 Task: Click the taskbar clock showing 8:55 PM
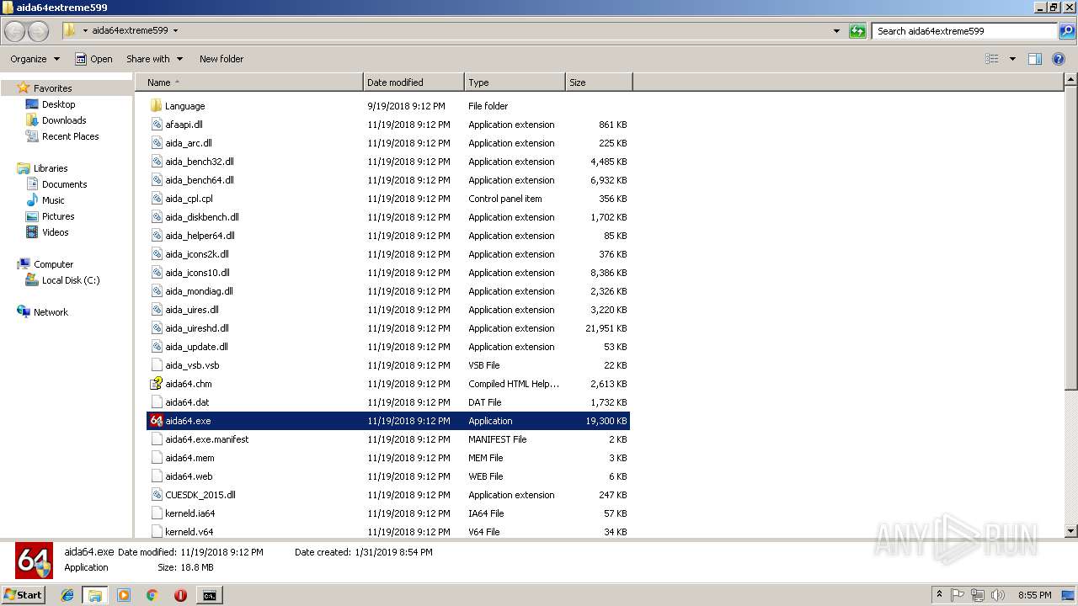(1034, 595)
